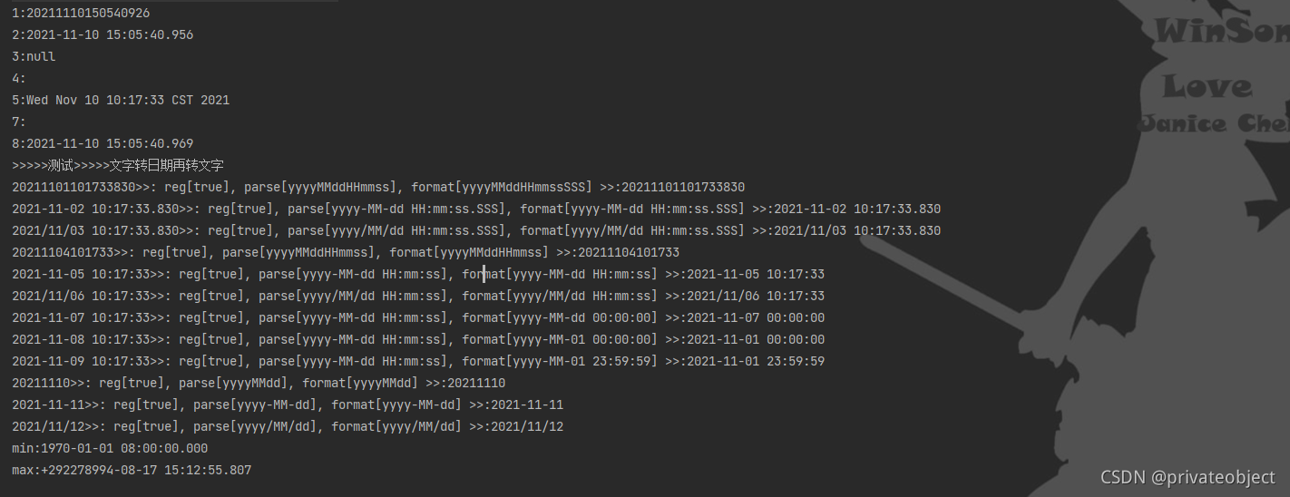Click format[yyyy-MM-dd 00:00:00] text
The width and height of the screenshot is (1290, 497).
(560, 317)
